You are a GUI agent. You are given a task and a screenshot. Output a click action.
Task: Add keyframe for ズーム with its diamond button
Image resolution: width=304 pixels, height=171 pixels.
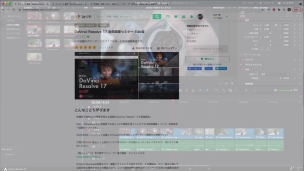pyautogui.click(x=295, y=25)
